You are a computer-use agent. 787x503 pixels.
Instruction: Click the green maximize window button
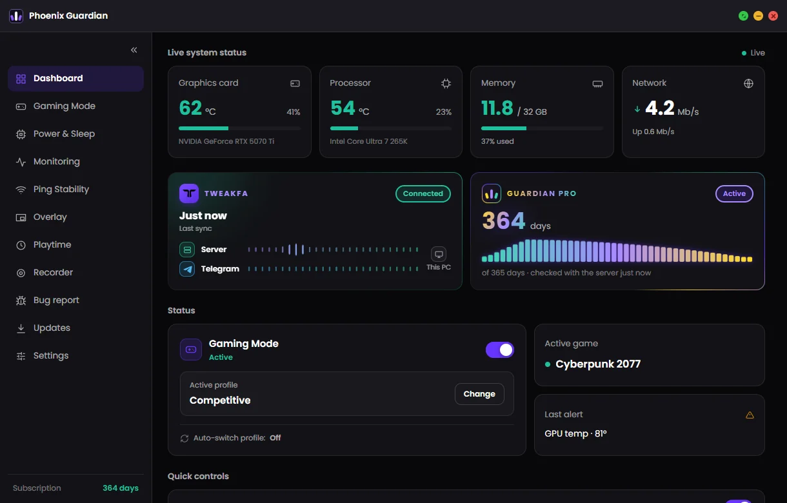pos(744,15)
